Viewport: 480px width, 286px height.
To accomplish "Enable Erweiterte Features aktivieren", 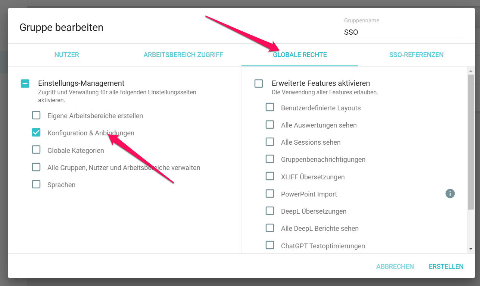I will (x=259, y=84).
